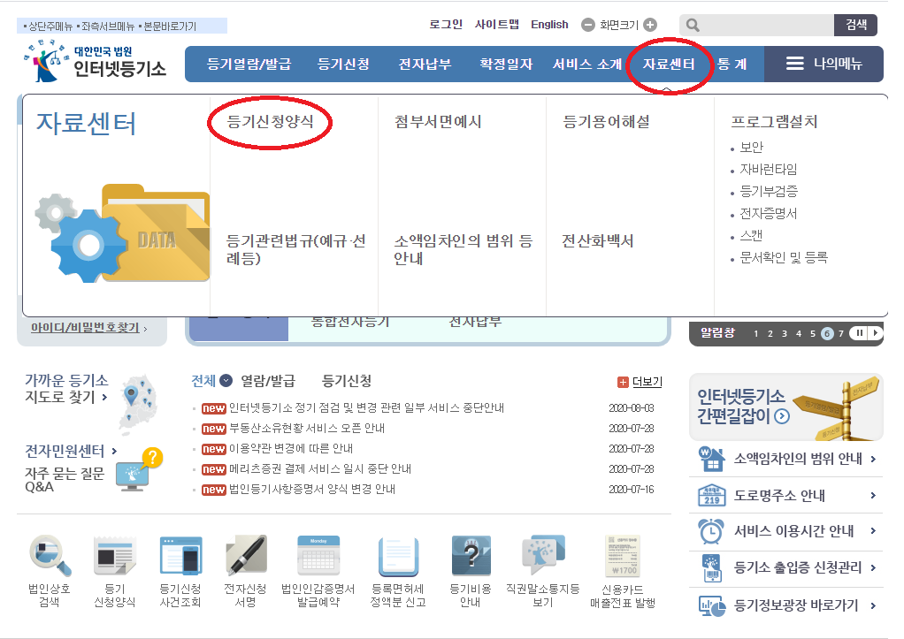The width and height of the screenshot is (904, 639).
Task: Select 등기관련법규(예규·선례등) item
Action: click(295, 249)
